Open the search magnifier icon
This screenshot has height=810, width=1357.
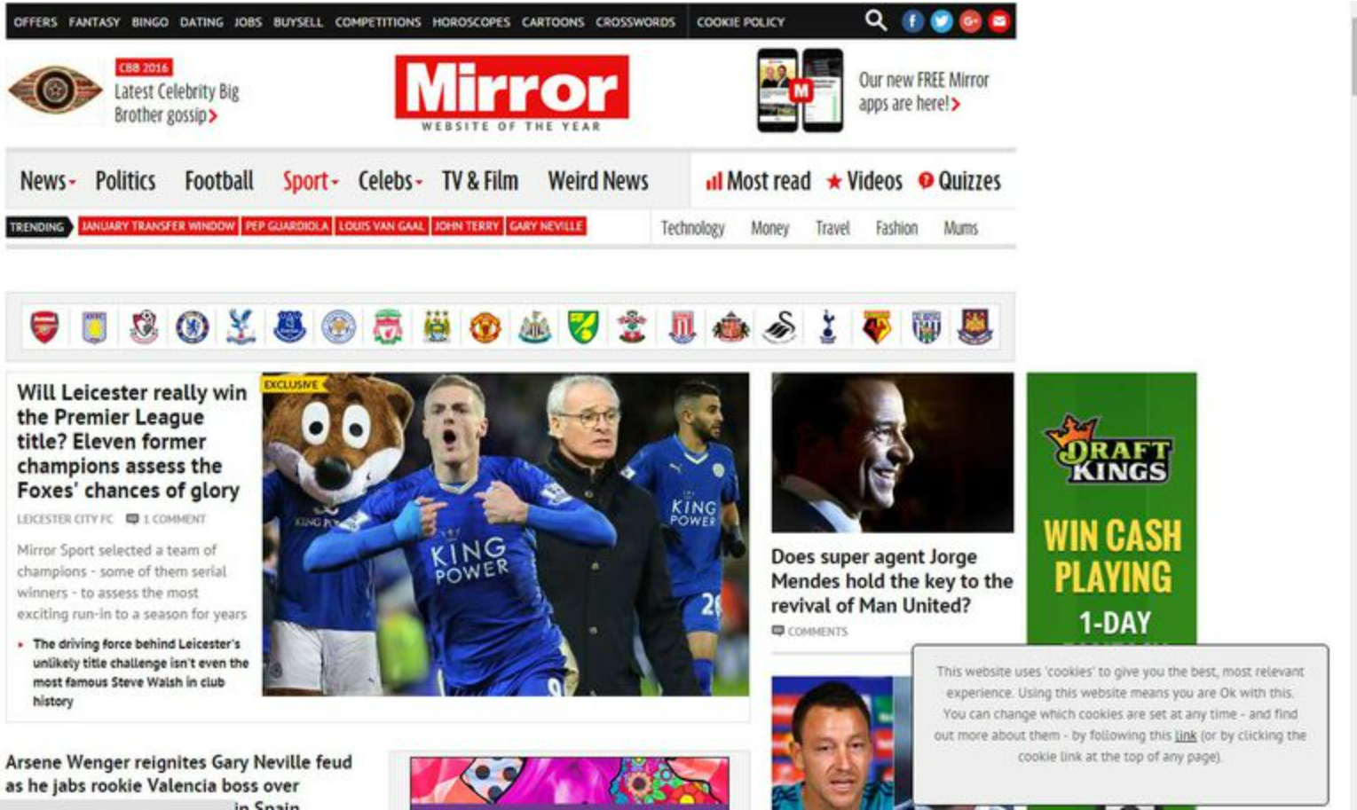tap(875, 20)
